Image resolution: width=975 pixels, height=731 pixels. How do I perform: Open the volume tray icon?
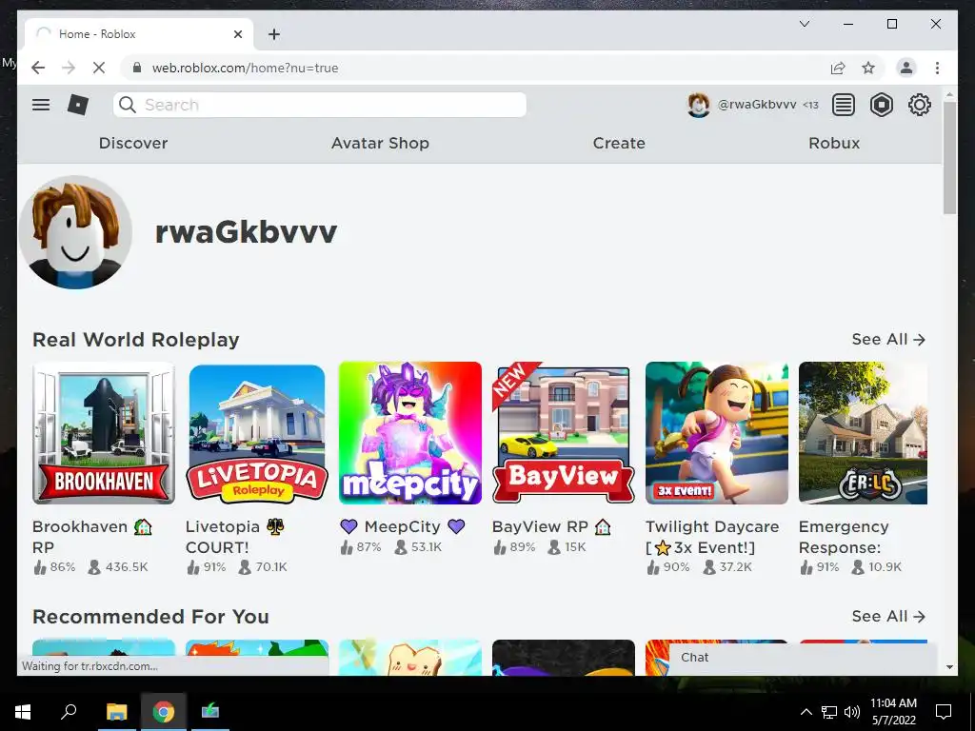point(852,712)
